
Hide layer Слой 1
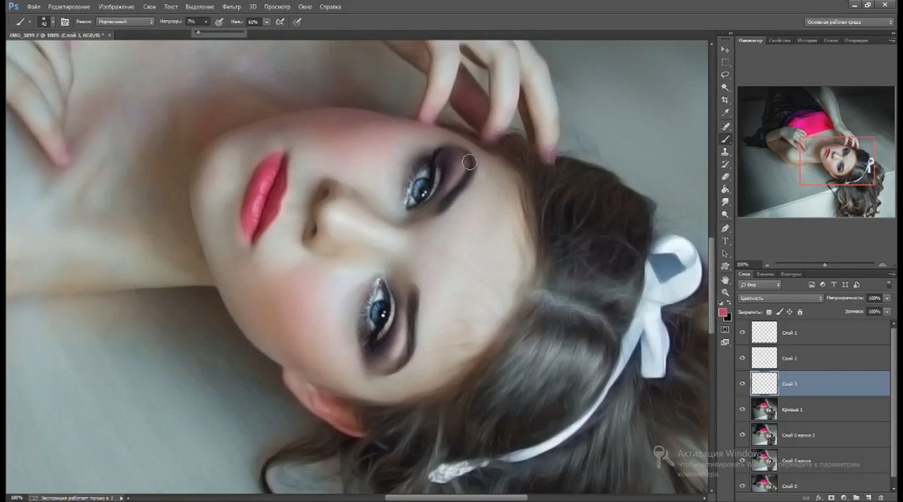(x=742, y=333)
